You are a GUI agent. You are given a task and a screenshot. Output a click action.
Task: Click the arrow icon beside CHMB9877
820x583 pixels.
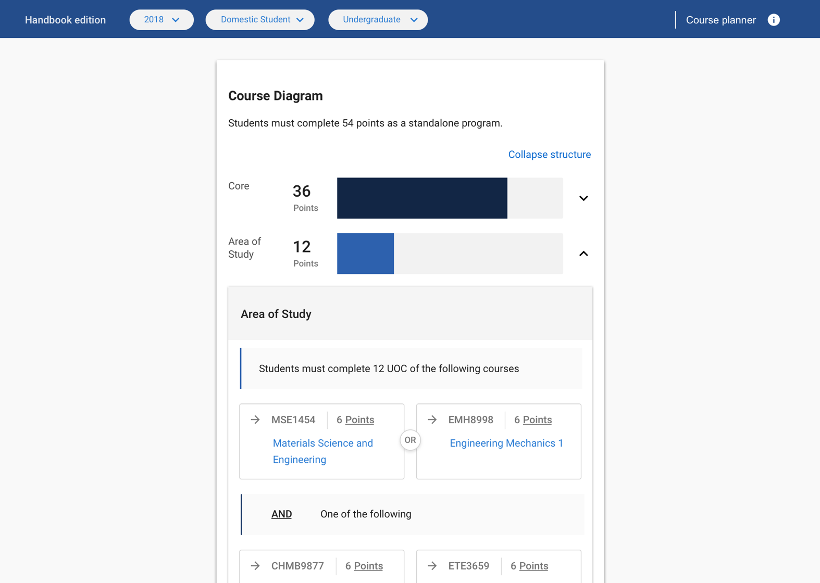click(255, 566)
